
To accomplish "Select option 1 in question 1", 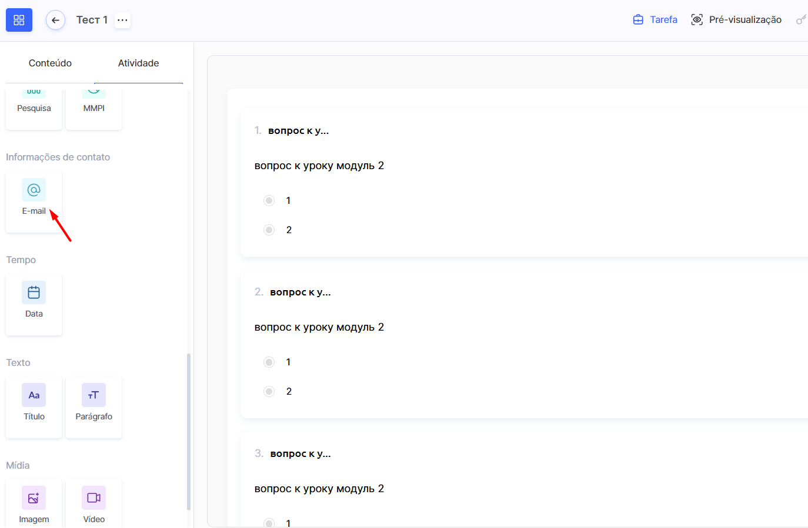I will [269, 201].
